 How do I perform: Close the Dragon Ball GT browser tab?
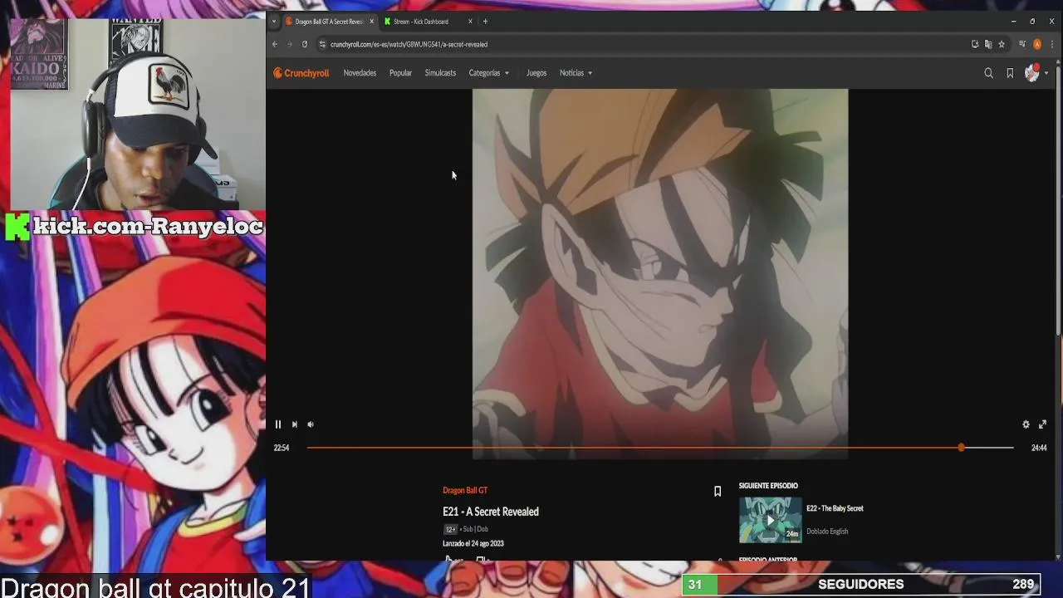tap(371, 22)
